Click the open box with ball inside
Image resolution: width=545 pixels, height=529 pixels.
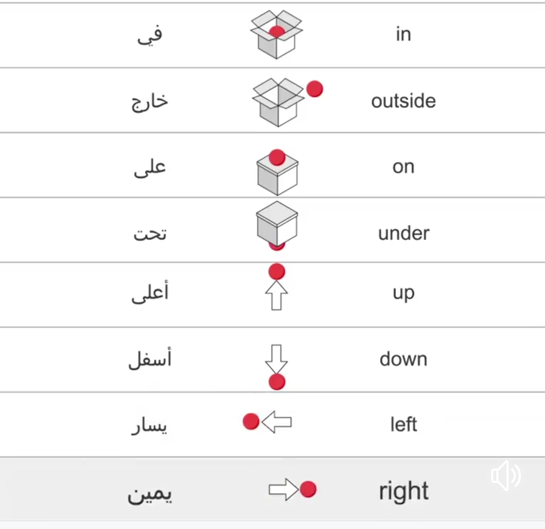[x=277, y=35]
